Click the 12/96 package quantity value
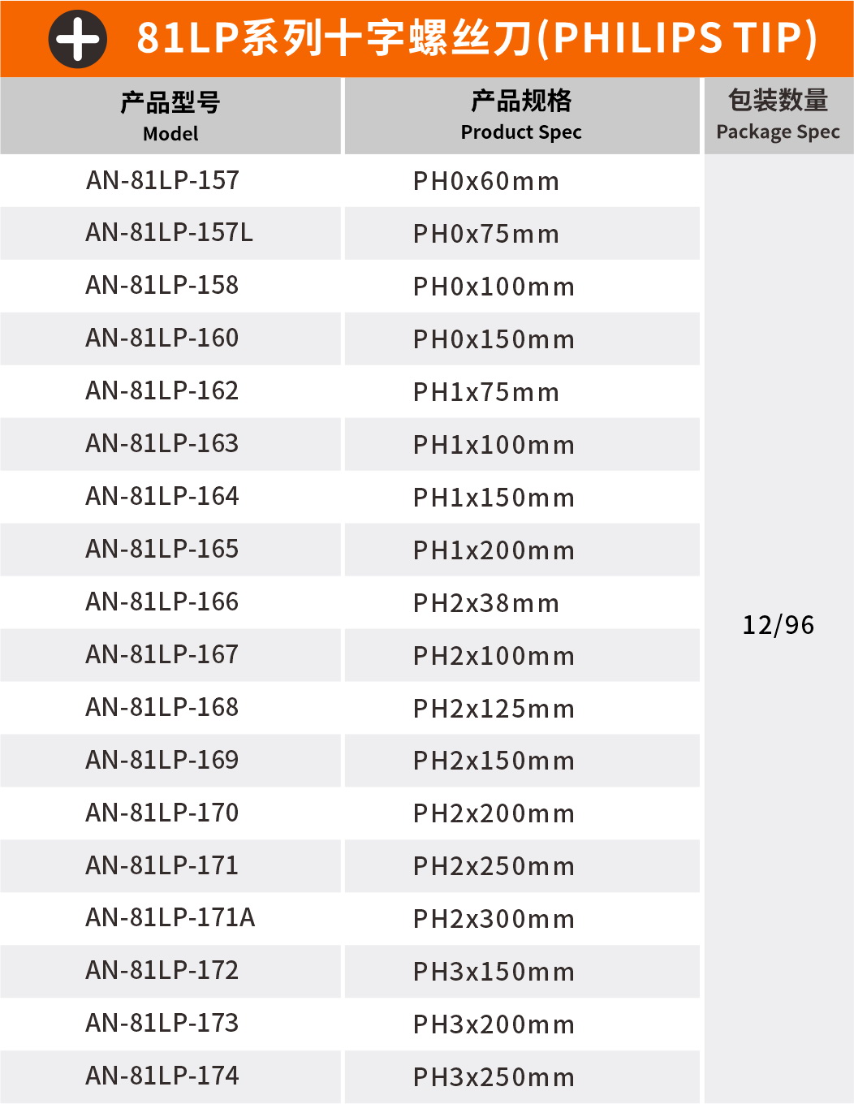 point(778,625)
